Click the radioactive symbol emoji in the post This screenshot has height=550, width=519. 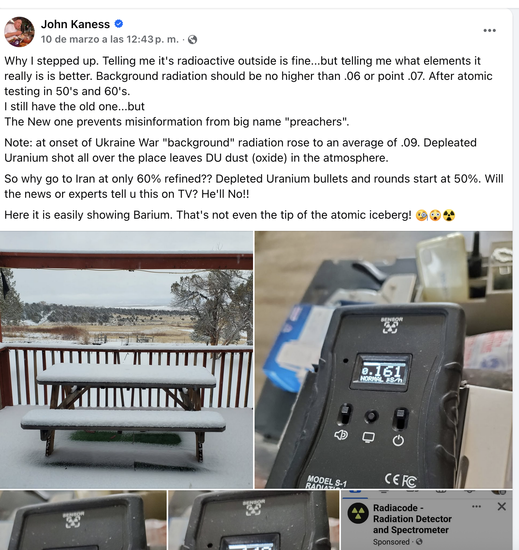point(449,215)
